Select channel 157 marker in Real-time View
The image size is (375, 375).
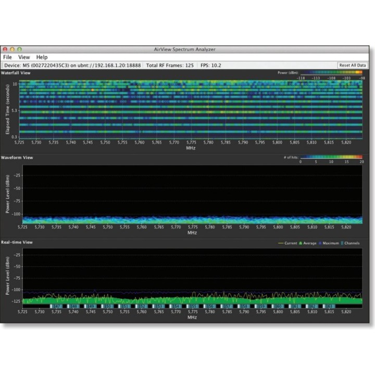(x=227, y=306)
